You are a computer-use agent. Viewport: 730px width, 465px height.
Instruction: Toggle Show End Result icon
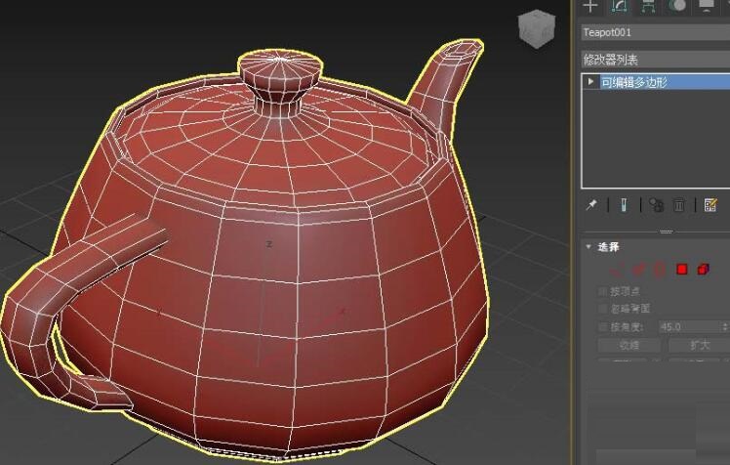(x=623, y=205)
